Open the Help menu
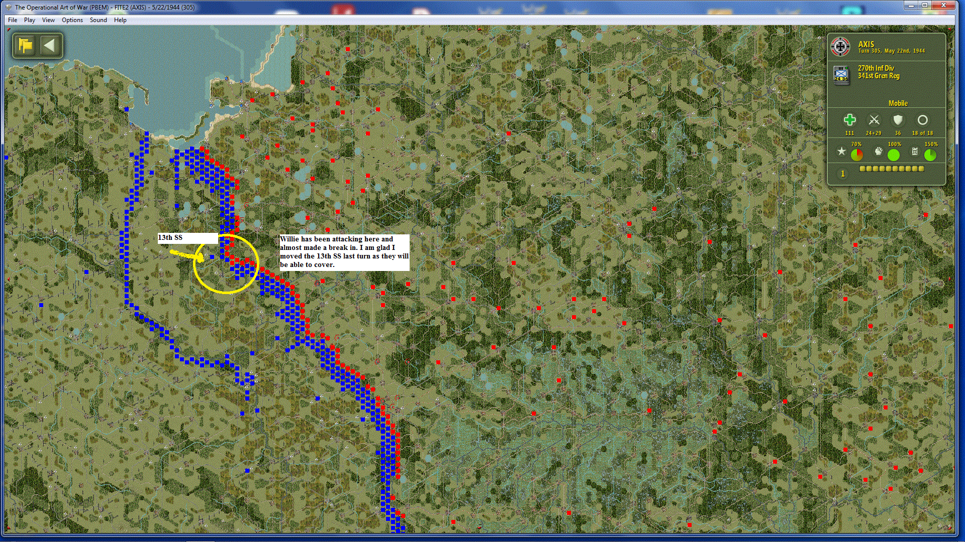The height and width of the screenshot is (542, 965). click(x=120, y=20)
